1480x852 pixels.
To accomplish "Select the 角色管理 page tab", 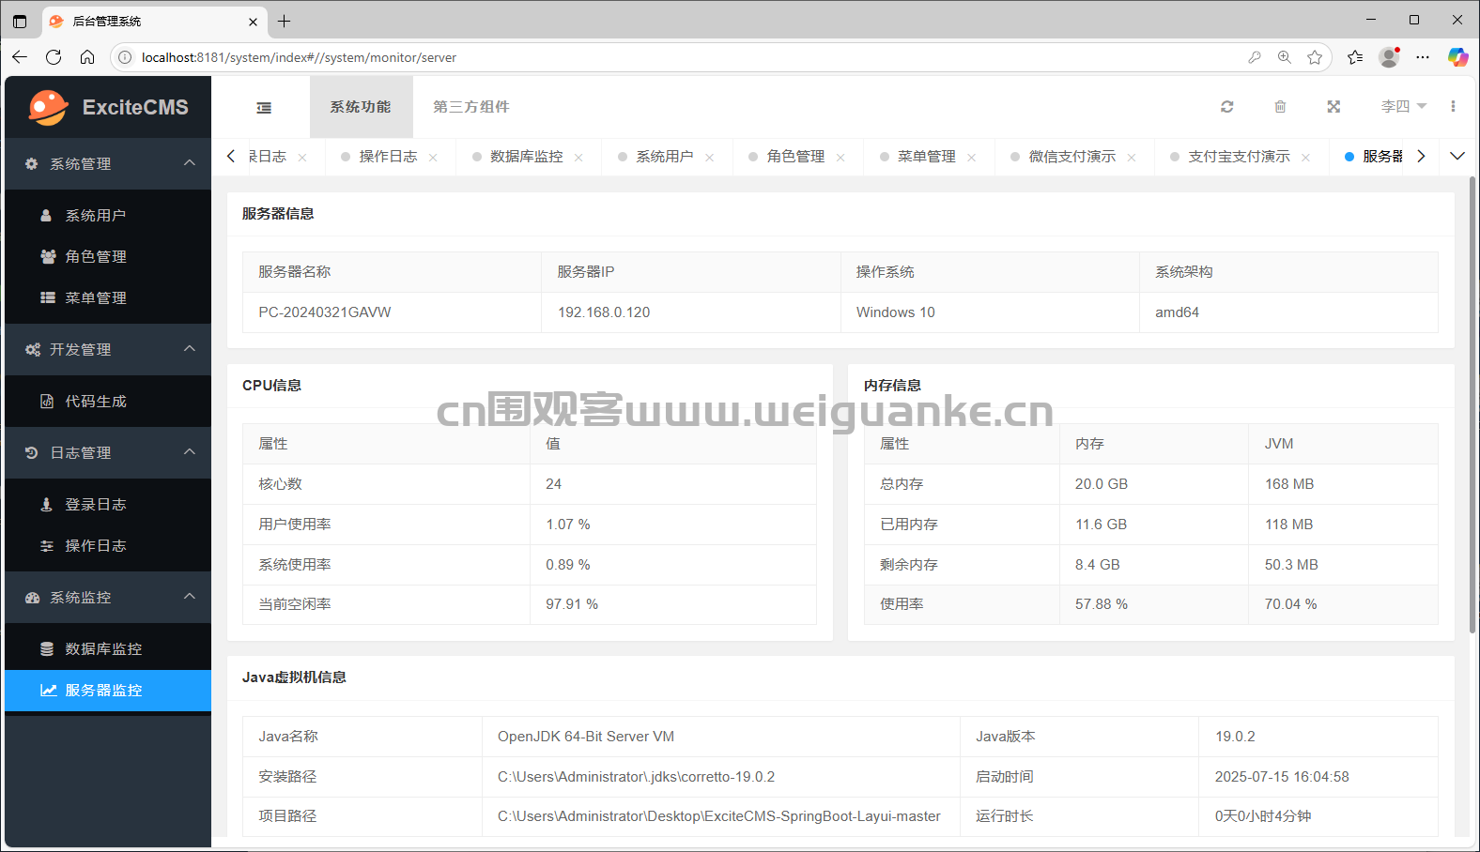I will (795, 157).
